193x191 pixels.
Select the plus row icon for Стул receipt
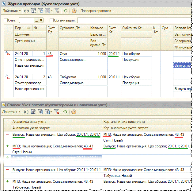(x=7, y=146)
